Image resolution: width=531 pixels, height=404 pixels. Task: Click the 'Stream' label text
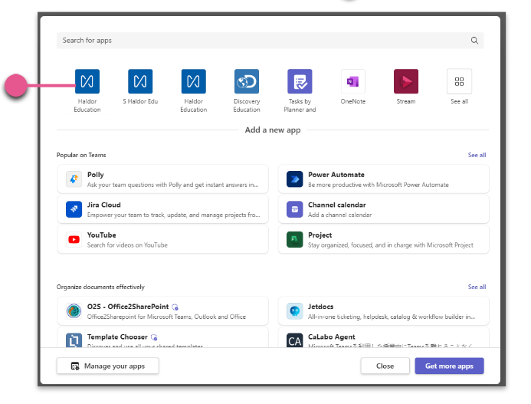pos(406,101)
